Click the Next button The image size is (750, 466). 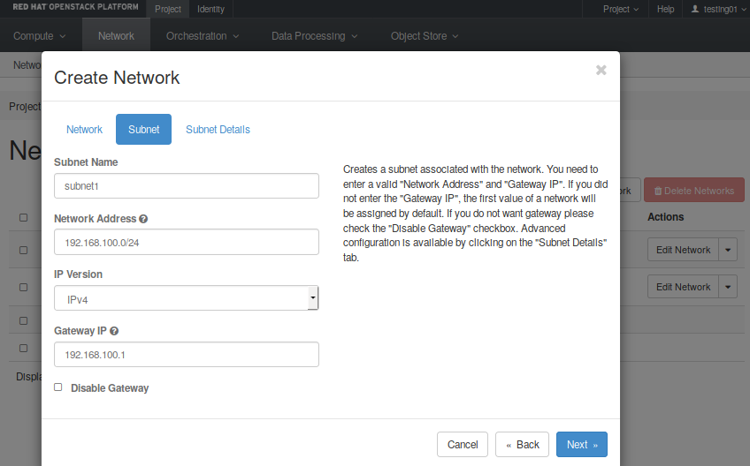coord(581,445)
